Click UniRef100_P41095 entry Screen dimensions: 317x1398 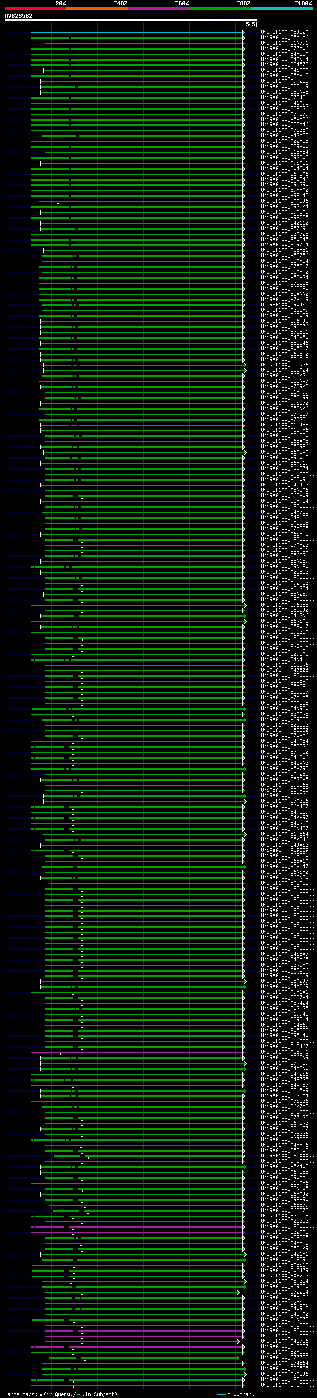[284, 103]
